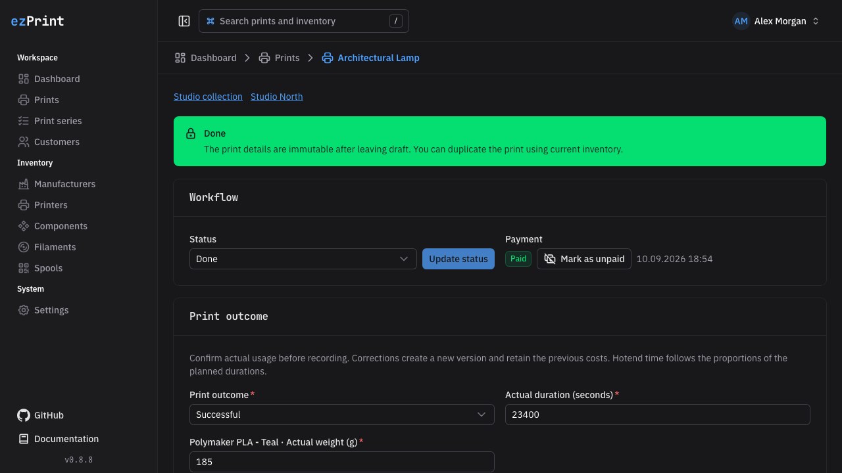Open the Filaments menu item label
Screen dimensions: 842x473
(x=55, y=247)
